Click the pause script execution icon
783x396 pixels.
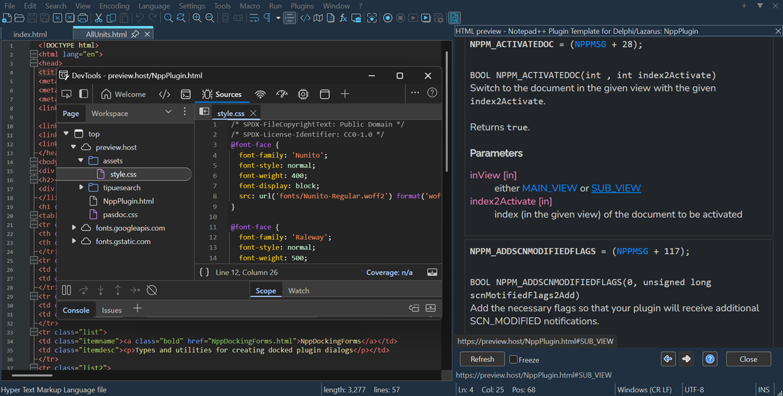click(x=66, y=290)
